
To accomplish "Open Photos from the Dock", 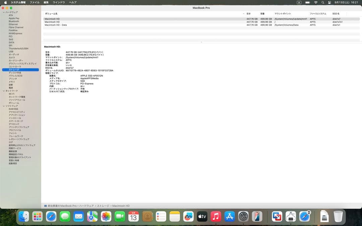I will point(106,217).
